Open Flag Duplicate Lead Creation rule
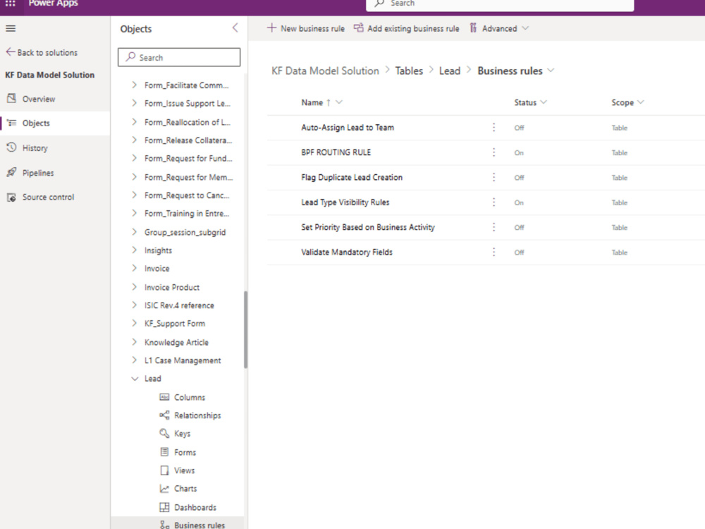The width and height of the screenshot is (705, 529). [x=352, y=178]
